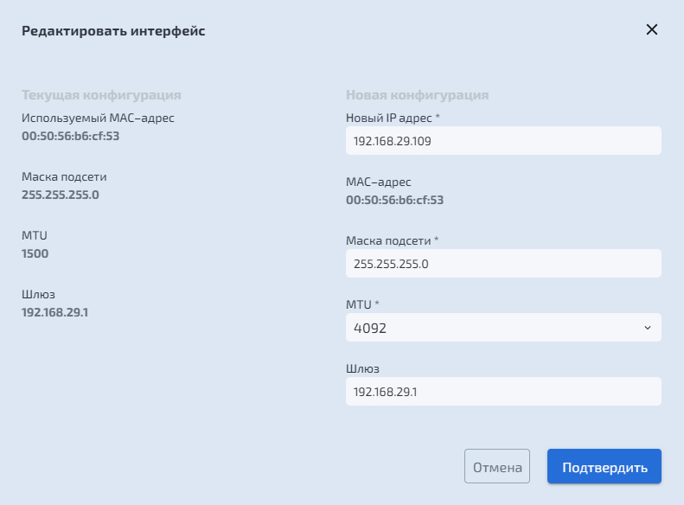Click the Используемый MAC-адрес label

[x=99, y=118]
